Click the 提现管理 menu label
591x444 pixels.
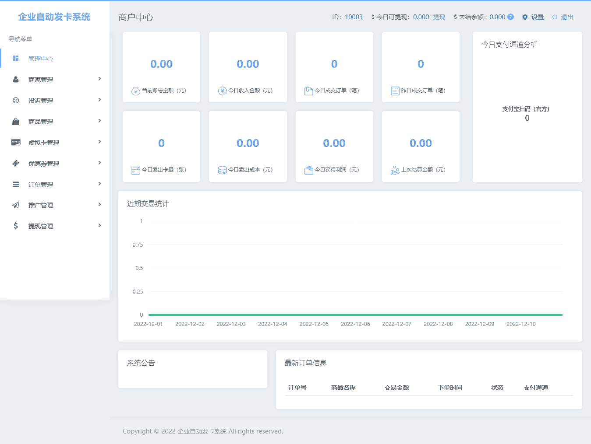click(x=41, y=226)
